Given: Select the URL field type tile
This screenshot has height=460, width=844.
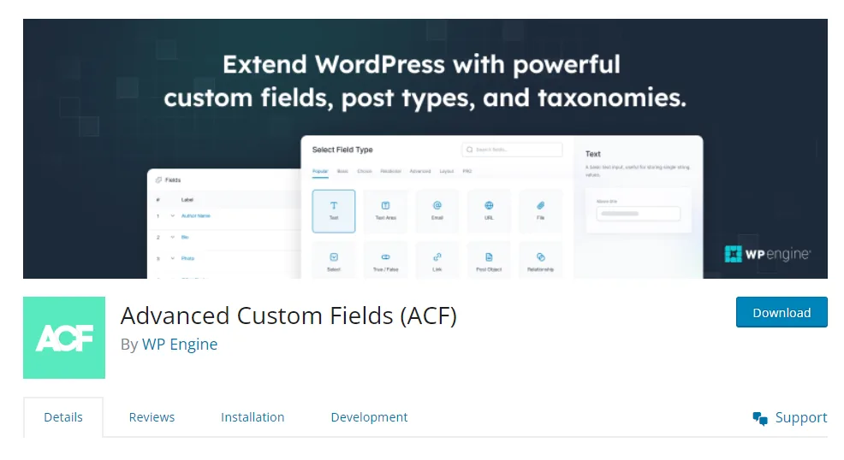Looking at the screenshot, I should coord(489,210).
